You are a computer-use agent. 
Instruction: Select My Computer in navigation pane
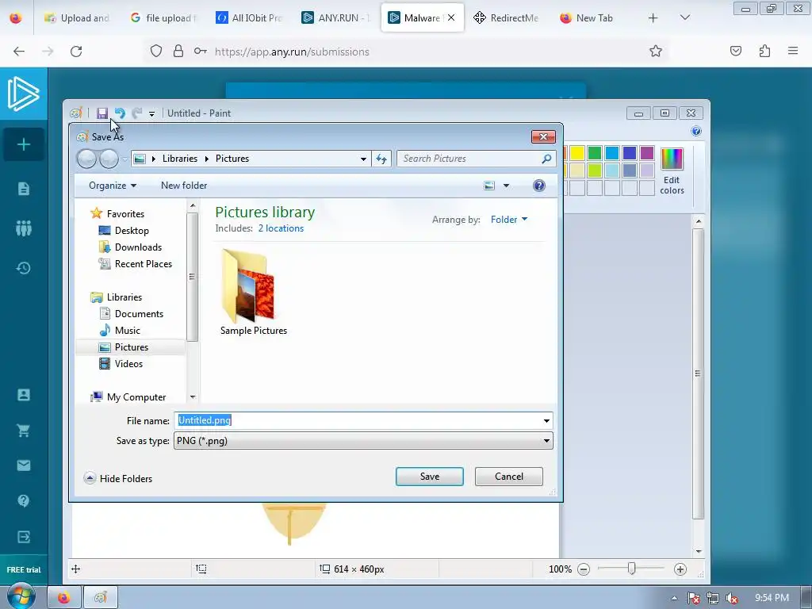[x=136, y=396]
